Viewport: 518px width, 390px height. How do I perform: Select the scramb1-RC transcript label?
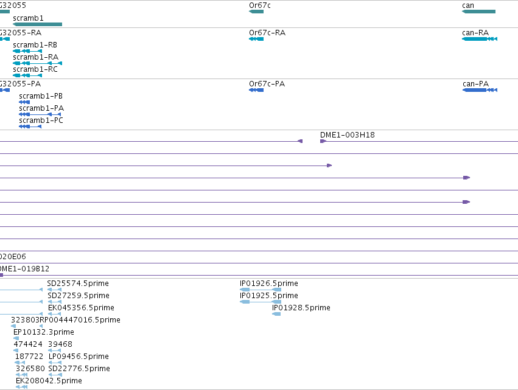(x=35, y=69)
